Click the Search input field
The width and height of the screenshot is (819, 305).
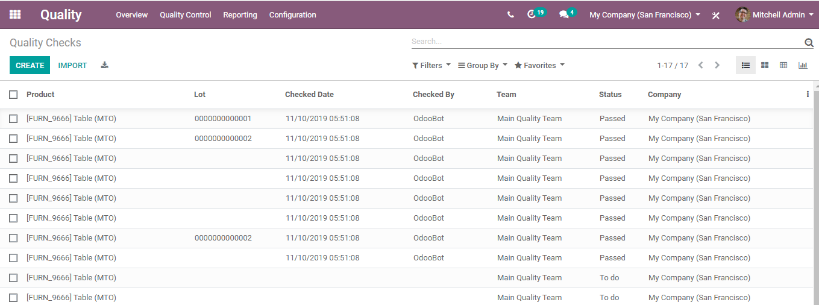pos(607,42)
